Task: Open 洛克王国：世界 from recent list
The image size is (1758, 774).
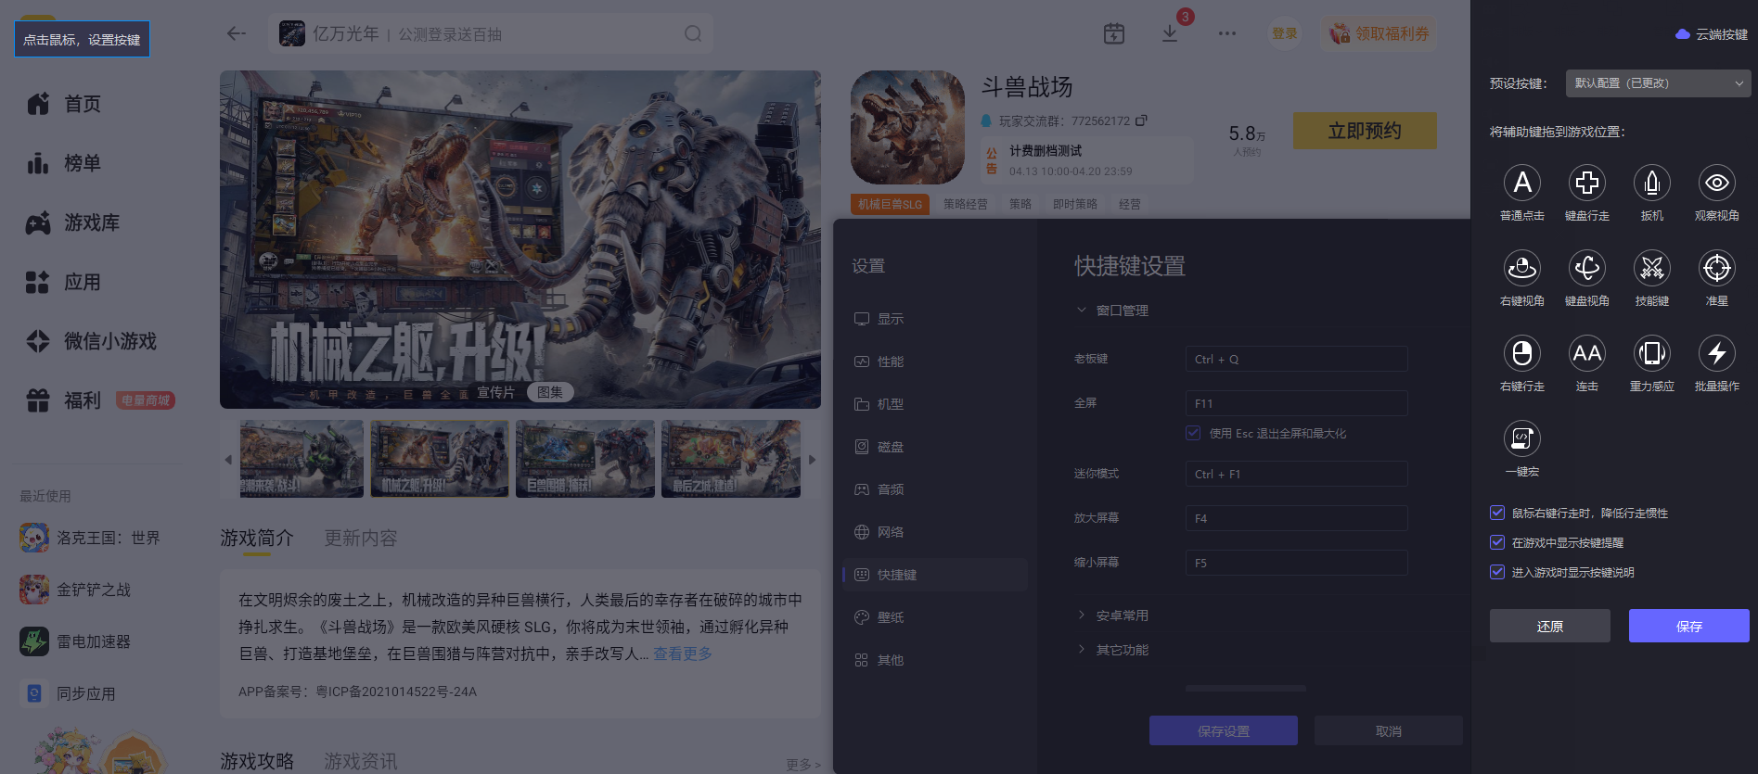Action: 90,538
